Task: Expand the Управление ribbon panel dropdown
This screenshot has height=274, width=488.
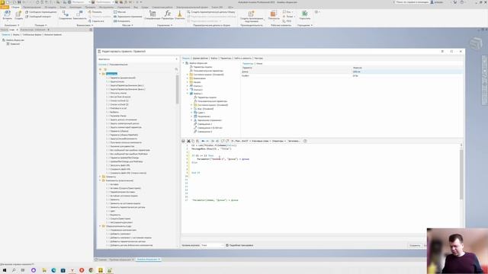Action: [x=165, y=25]
